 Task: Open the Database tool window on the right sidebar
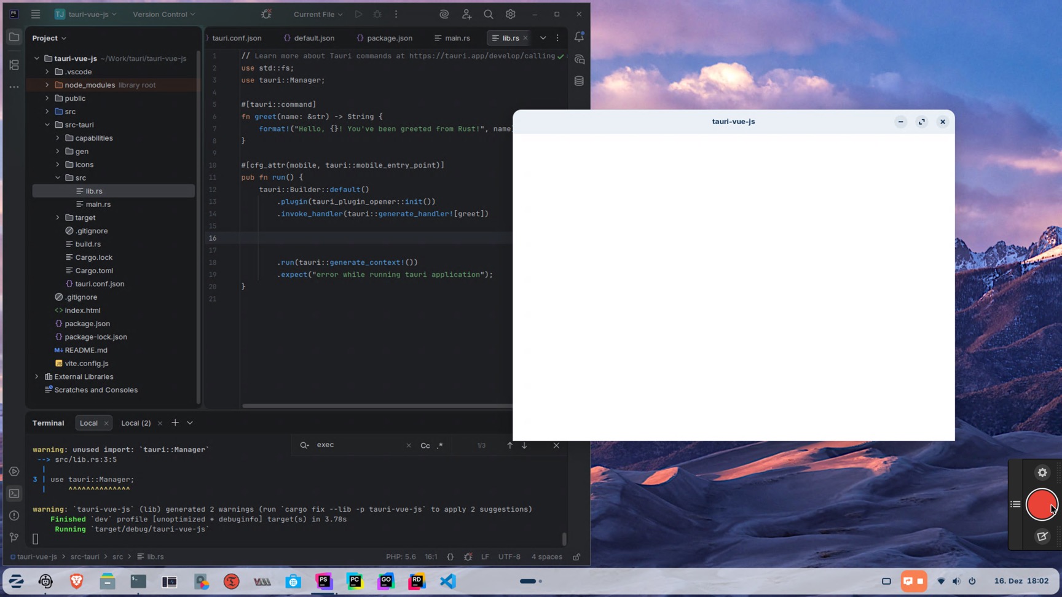[578, 80]
